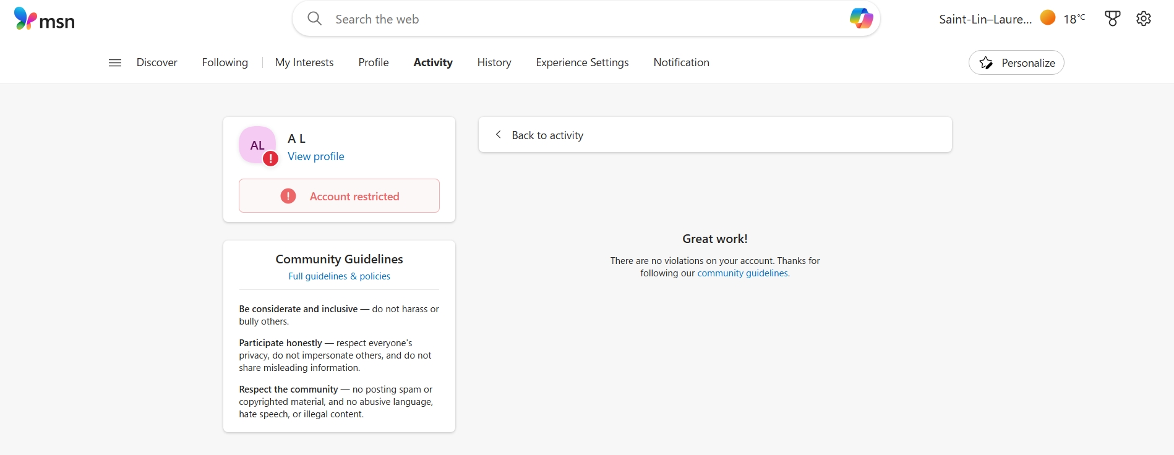
Task: Click the search magnifier icon
Action: pyautogui.click(x=314, y=19)
